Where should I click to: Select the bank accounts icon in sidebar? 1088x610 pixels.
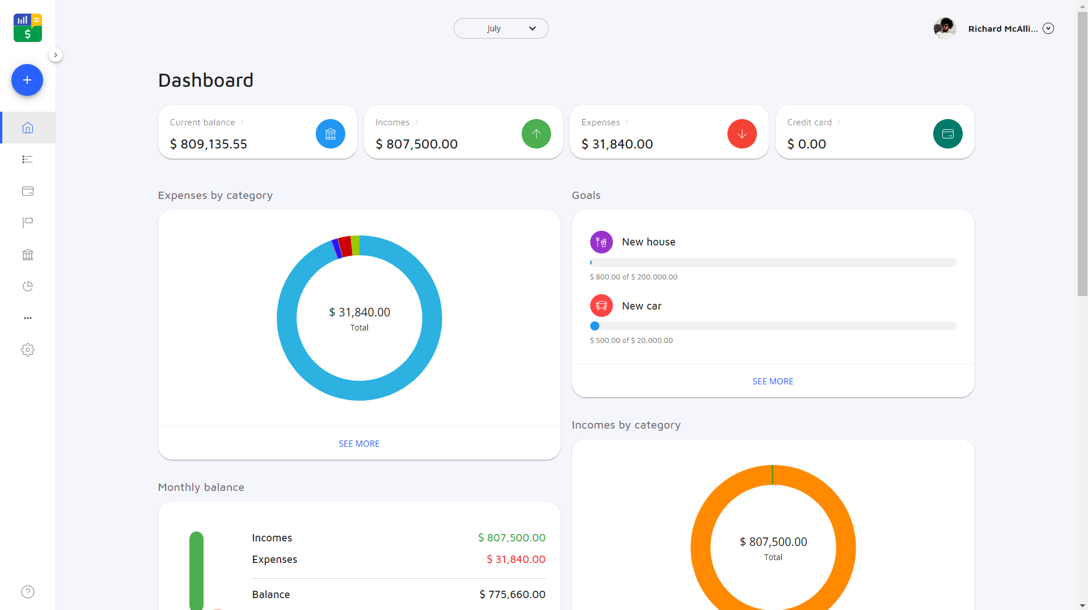point(28,255)
